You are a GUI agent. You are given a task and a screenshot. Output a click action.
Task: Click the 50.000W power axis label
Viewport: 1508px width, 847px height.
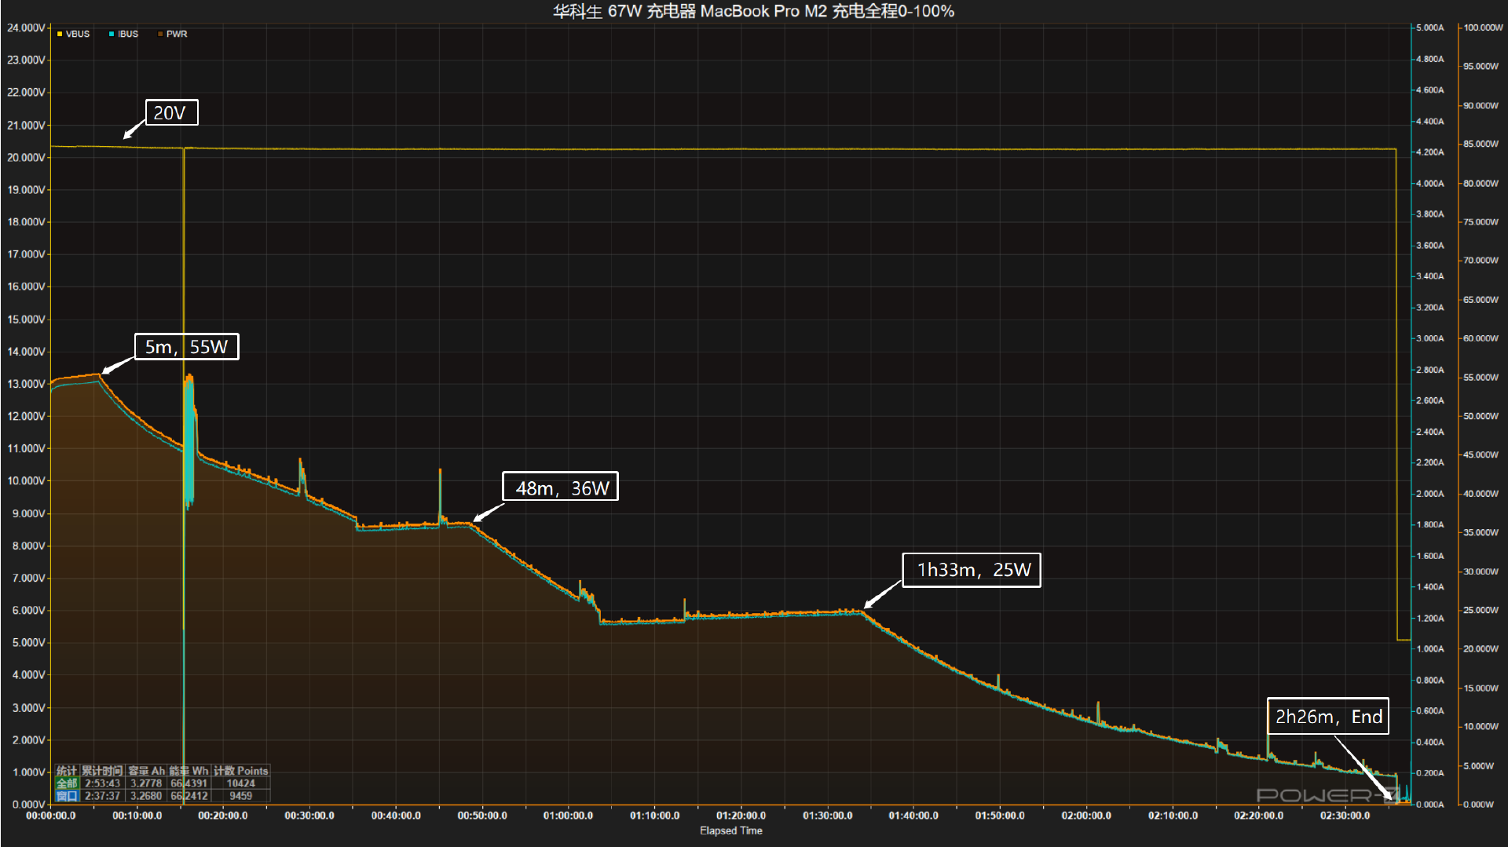1481,416
